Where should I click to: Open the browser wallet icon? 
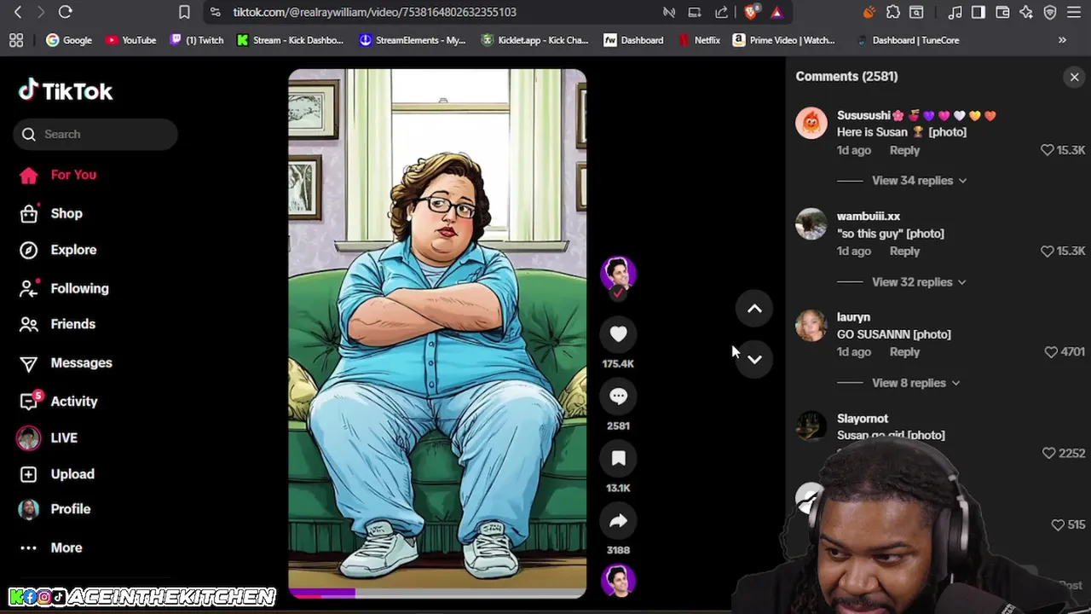[x=1002, y=12]
